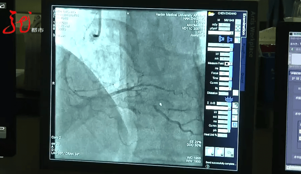Open the f/s dropdown above Dilatation
Viewport: 301px width, 174px height.
pyautogui.click(x=225, y=89)
